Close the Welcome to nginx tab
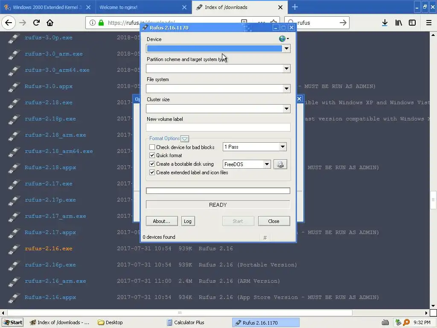Viewport: 437px width, 328px height. [184, 7]
